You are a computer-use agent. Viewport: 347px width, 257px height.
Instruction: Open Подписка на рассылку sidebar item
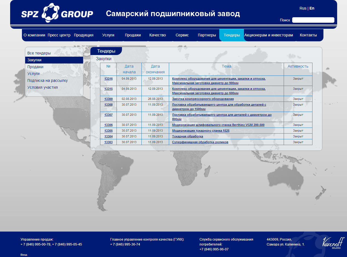[x=47, y=80]
